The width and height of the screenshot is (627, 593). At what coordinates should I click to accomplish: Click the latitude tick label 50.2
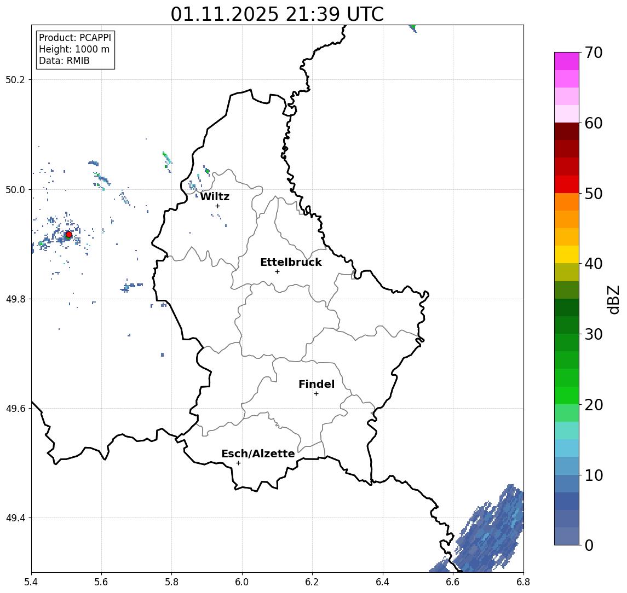[15, 79]
